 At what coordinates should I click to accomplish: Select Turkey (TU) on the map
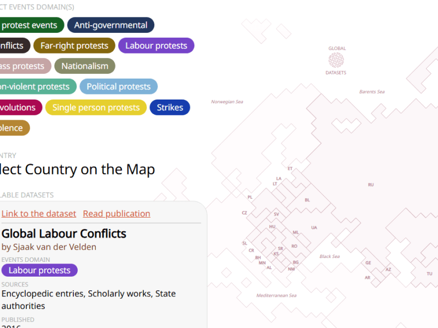(x=430, y=272)
